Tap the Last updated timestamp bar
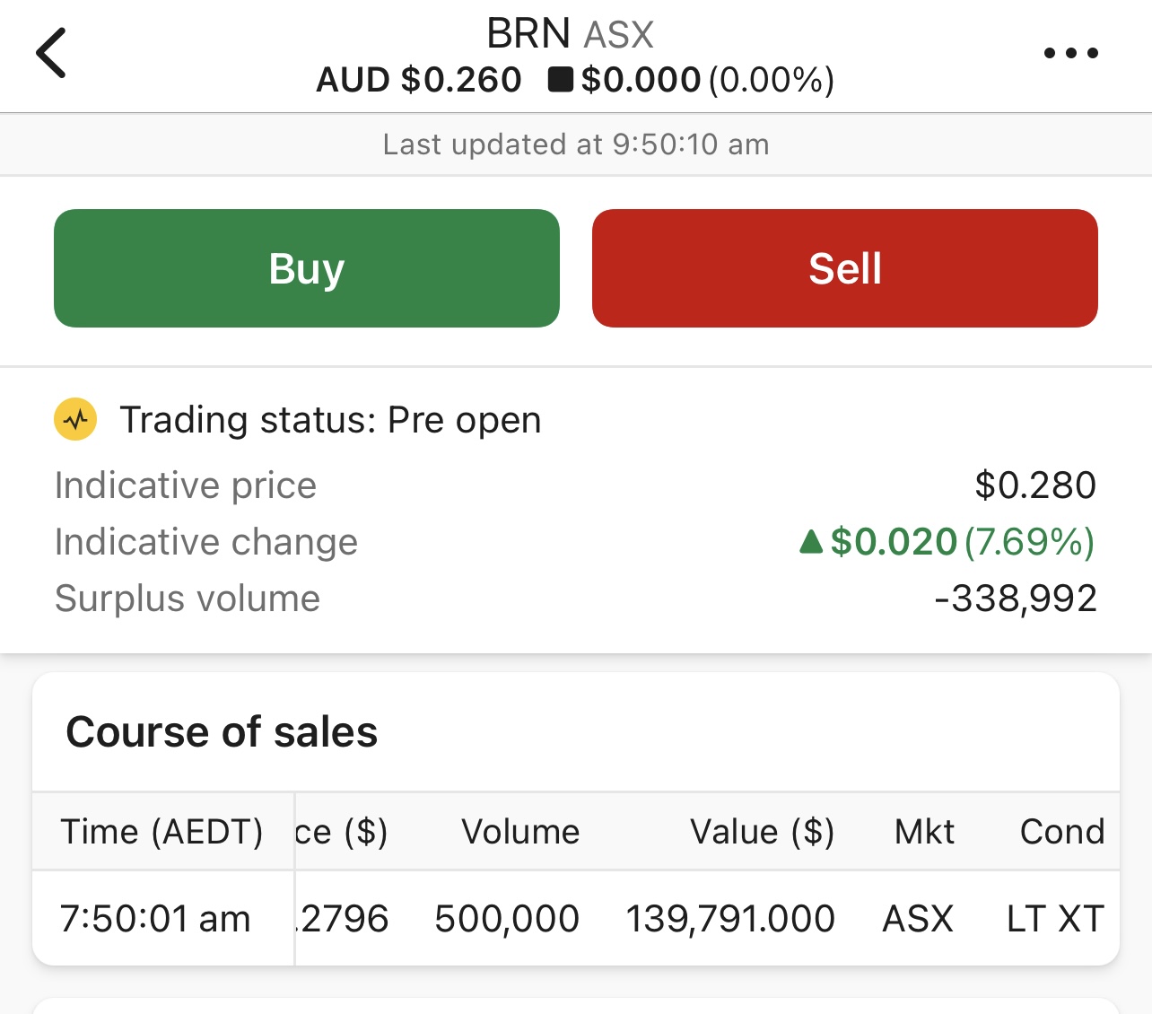 [576, 144]
